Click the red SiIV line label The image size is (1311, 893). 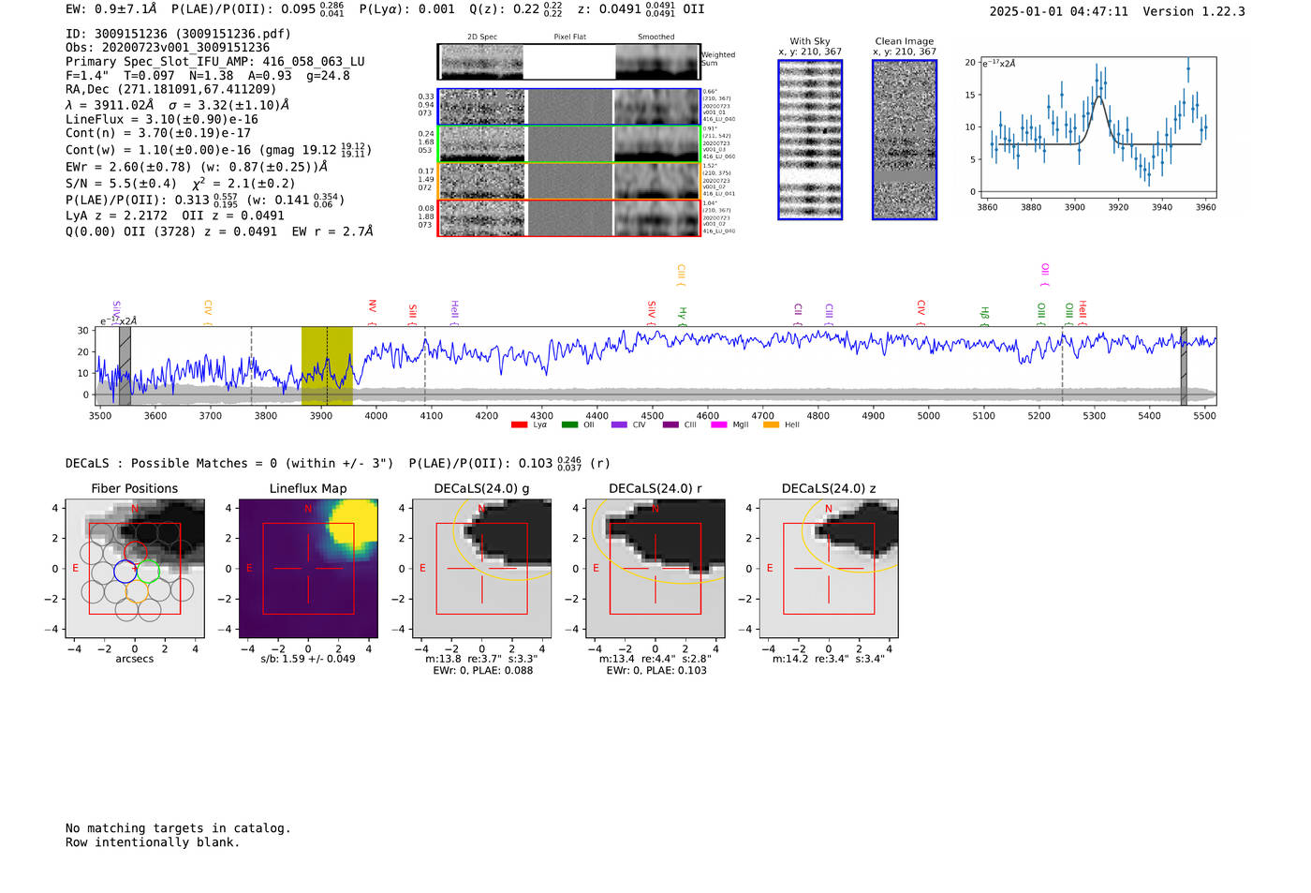(x=652, y=311)
